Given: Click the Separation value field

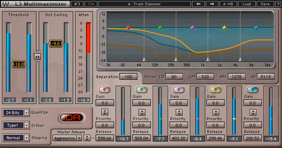Looking at the screenshot, I should coord(128,77).
